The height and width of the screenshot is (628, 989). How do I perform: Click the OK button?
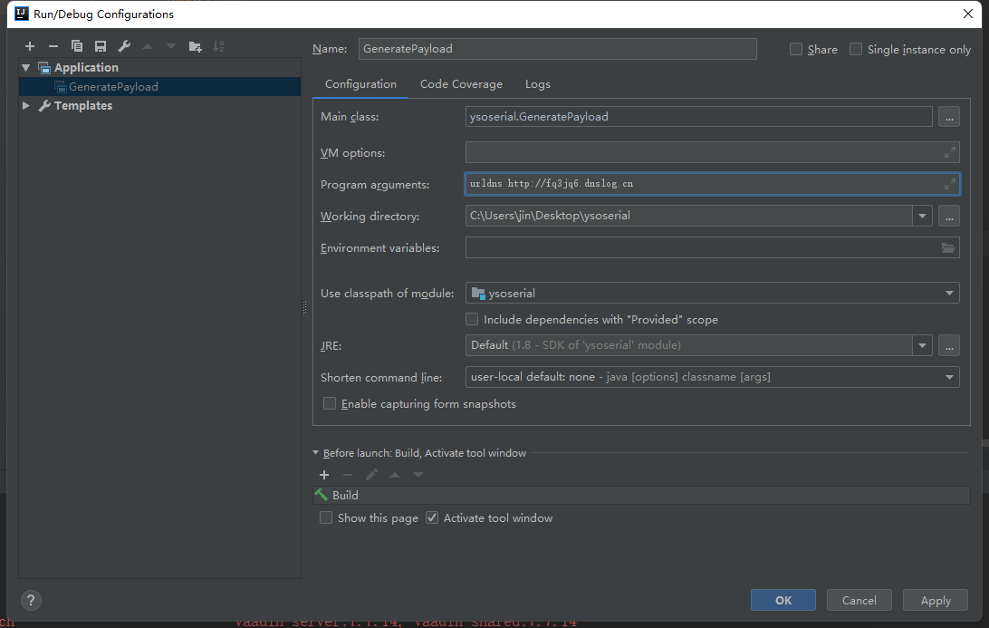[x=783, y=600]
